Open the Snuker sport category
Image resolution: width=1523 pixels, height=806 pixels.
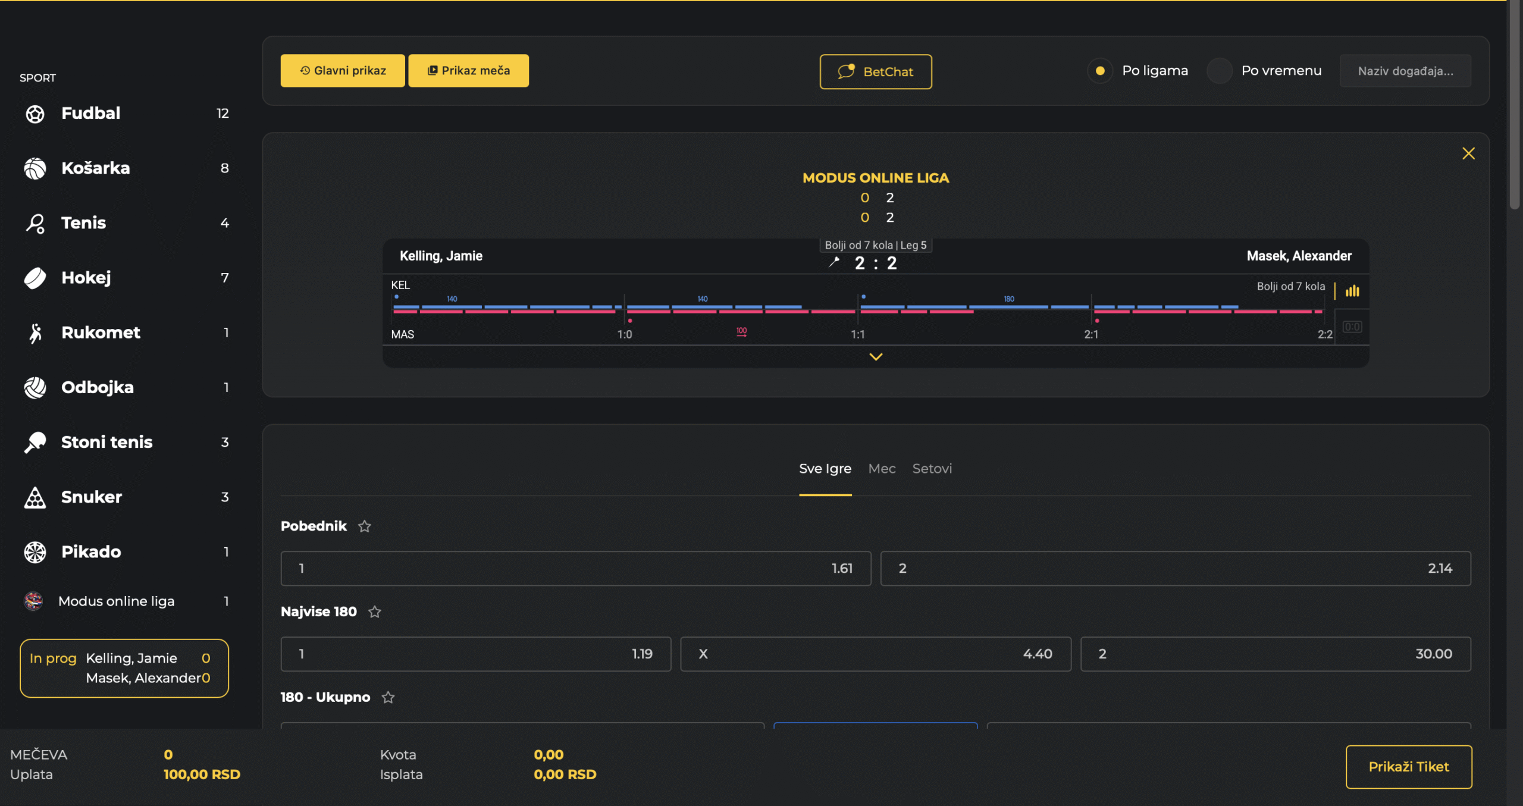click(92, 497)
